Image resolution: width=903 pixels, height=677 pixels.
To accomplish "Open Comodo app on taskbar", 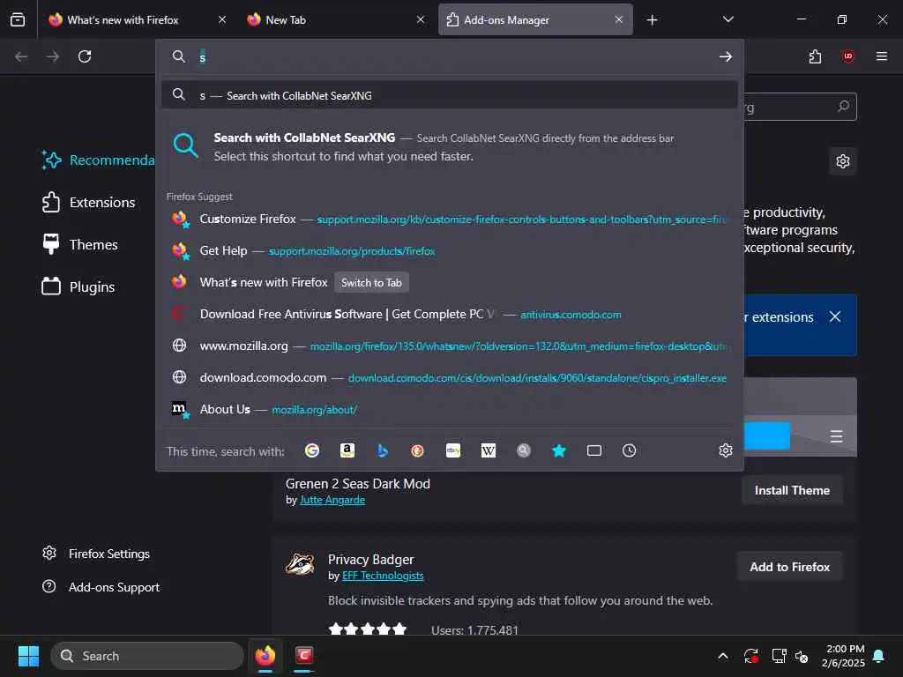I will coord(304,656).
